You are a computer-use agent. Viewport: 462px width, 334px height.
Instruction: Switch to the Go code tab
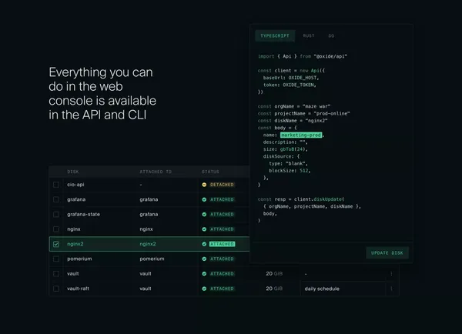[x=331, y=35]
